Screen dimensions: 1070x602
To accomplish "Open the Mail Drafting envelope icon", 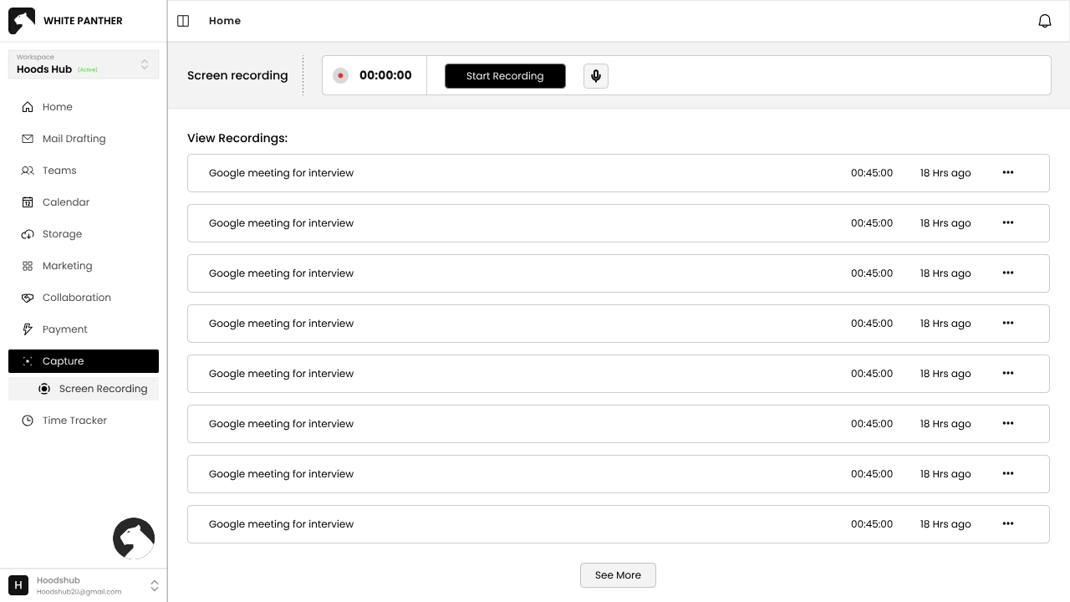I will click(x=28, y=139).
